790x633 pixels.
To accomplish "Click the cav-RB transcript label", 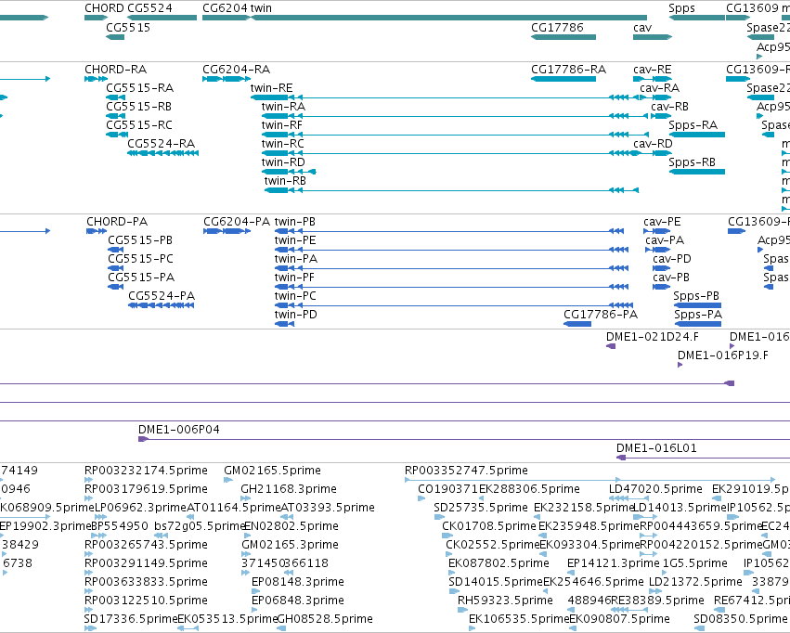I will tap(669, 106).
